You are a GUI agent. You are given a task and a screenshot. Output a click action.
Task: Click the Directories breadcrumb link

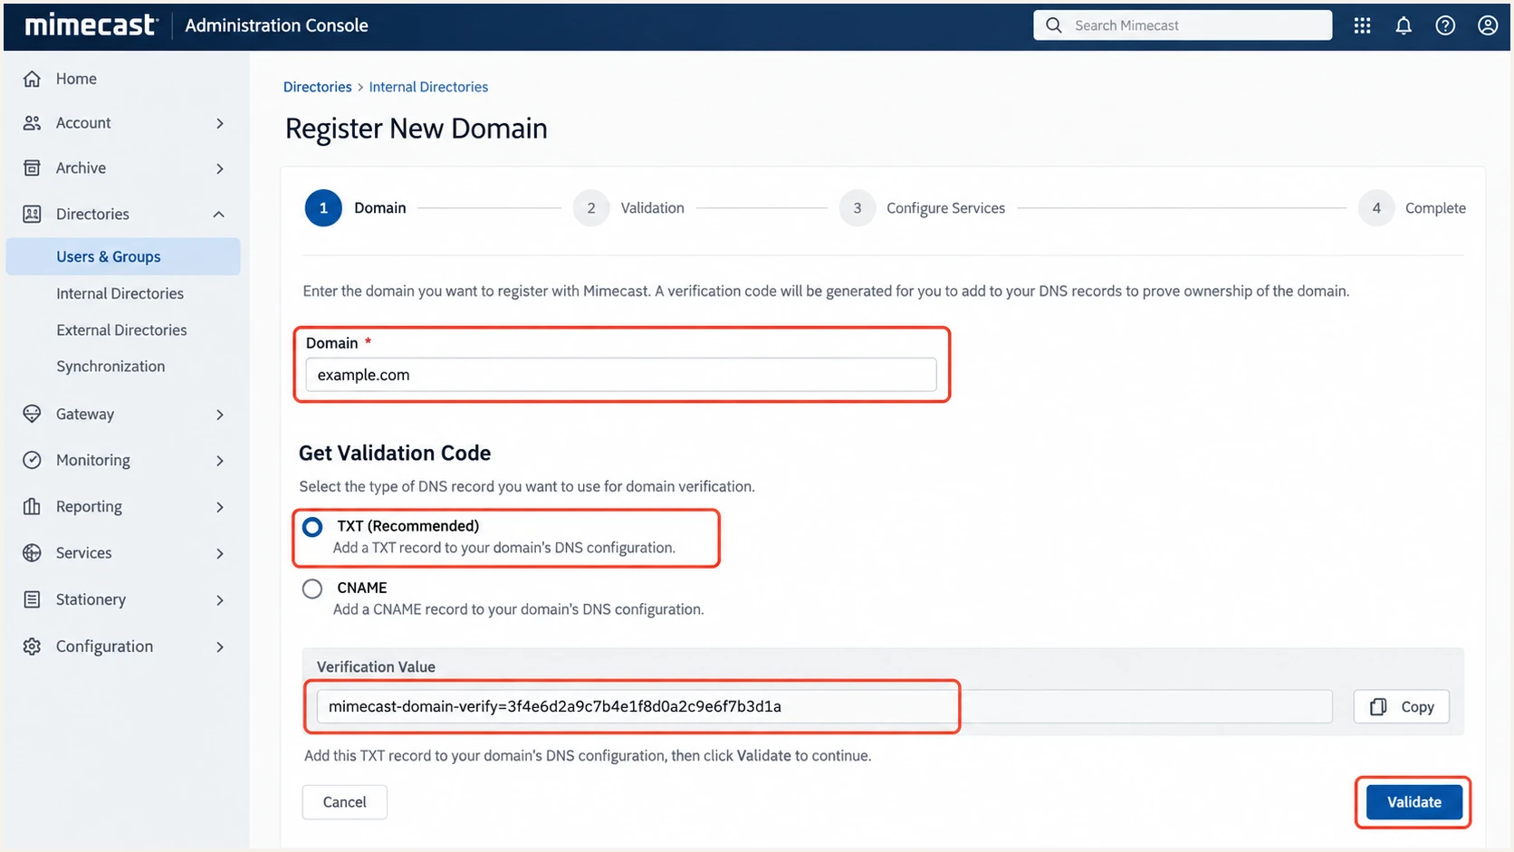pos(317,87)
